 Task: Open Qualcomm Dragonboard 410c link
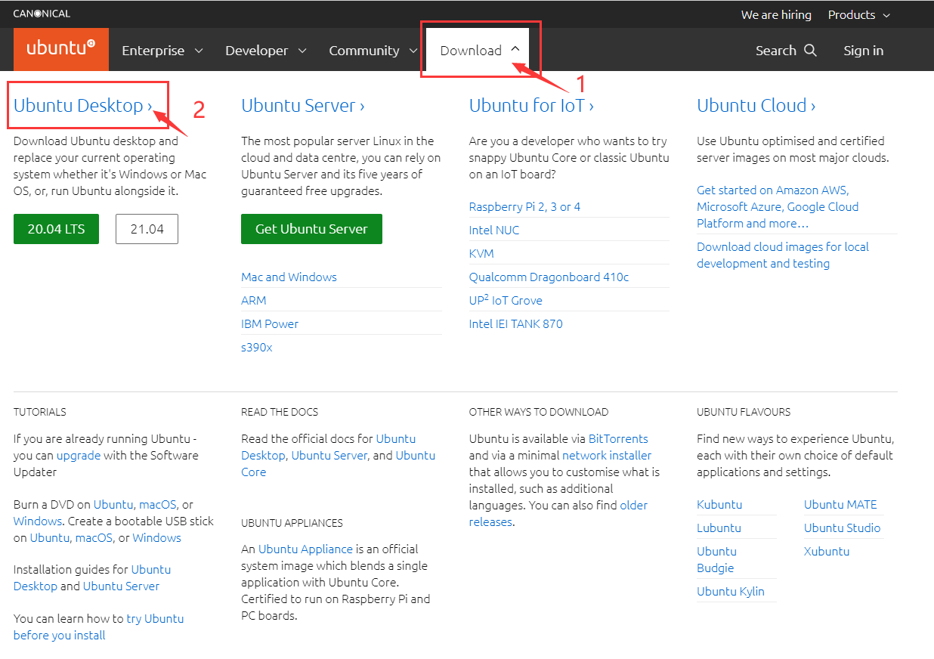(549, 277)
